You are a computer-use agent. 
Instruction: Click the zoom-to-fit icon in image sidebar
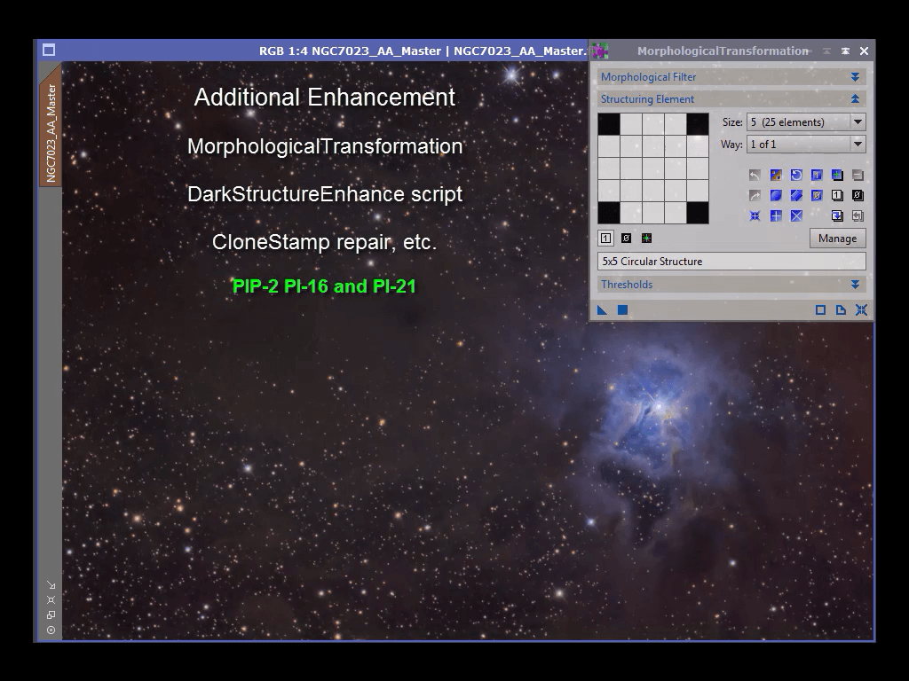pyautogui.click(x=51, y=599)
